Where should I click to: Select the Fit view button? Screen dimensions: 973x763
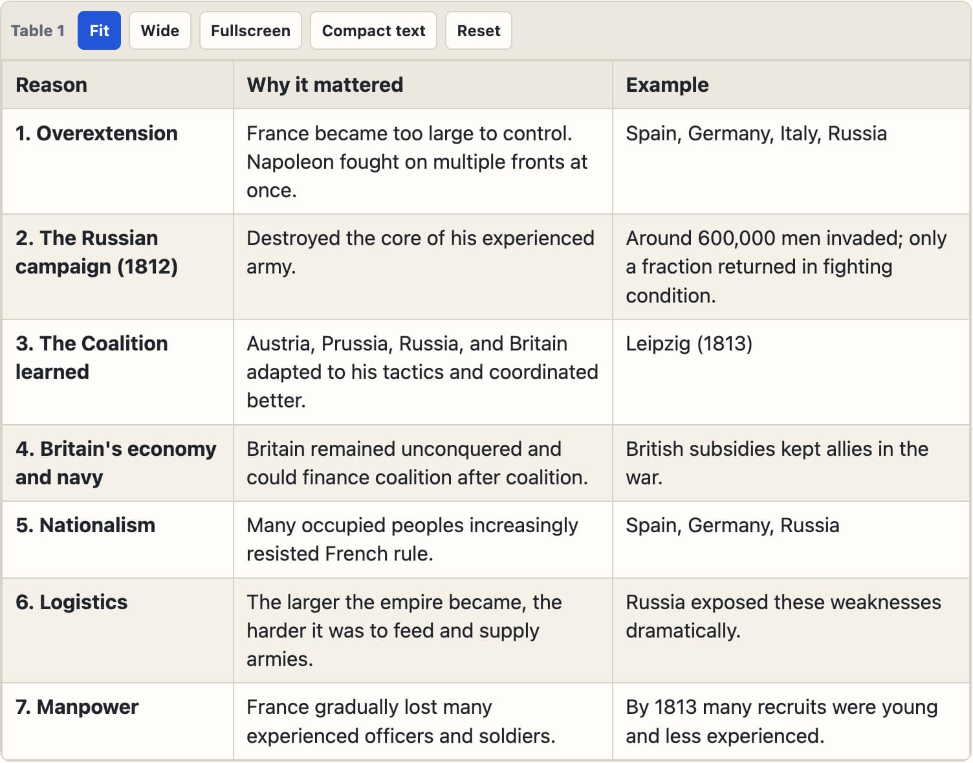point(99,30)
